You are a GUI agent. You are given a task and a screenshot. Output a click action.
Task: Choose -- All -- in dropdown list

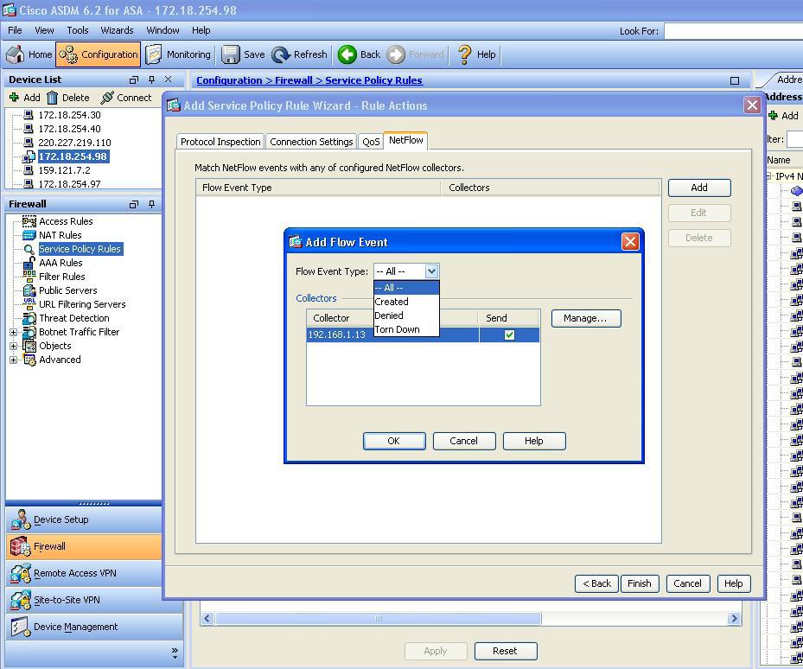point(406,288)
